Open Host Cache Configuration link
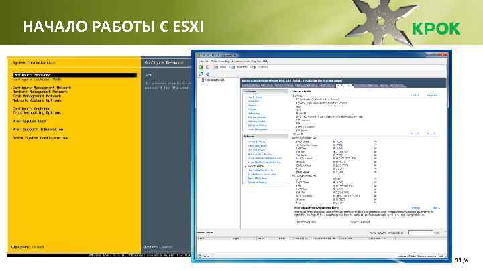This screenshot has height=271, width=483. 261,170
